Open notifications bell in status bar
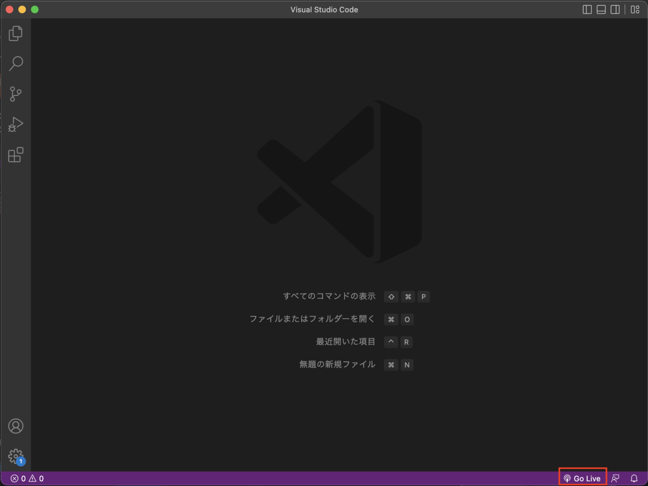648x486 pixels. [634, 478]
